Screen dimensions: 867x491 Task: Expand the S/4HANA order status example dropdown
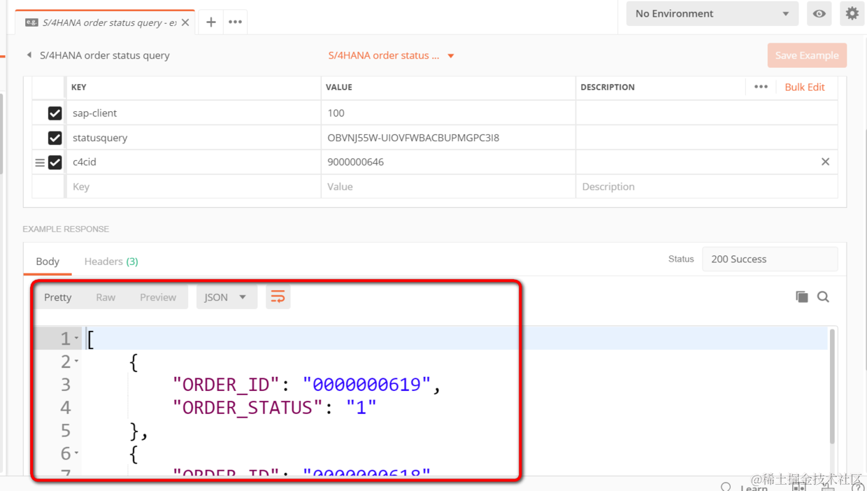(451, 56)
